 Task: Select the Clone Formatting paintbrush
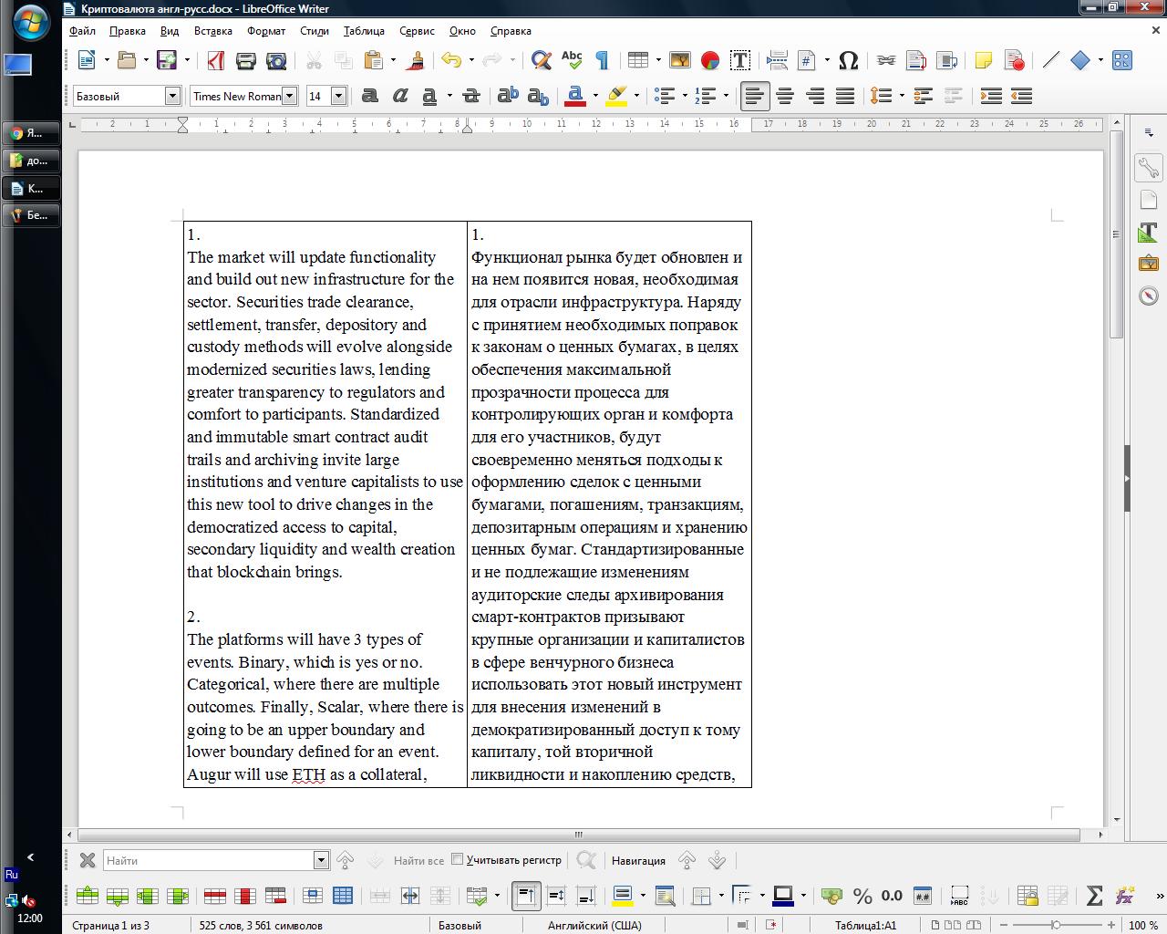[x=417, y=60]
